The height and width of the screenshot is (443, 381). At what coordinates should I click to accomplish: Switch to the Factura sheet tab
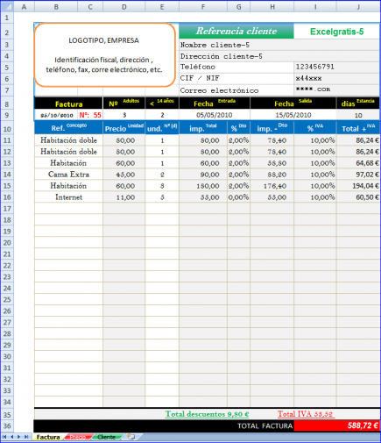(48, 437)
